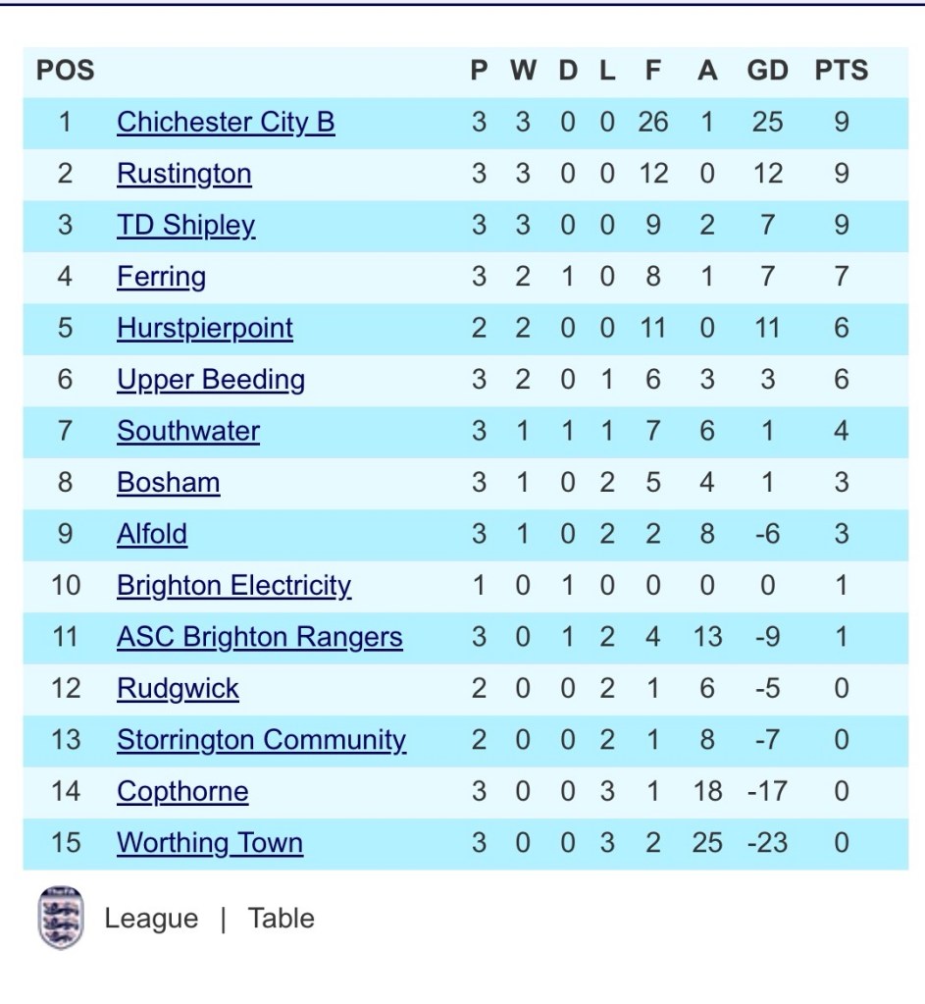Click the FA three lions crest icon
Viewport: 925px width, 1004px height.
tap(61, 918)
